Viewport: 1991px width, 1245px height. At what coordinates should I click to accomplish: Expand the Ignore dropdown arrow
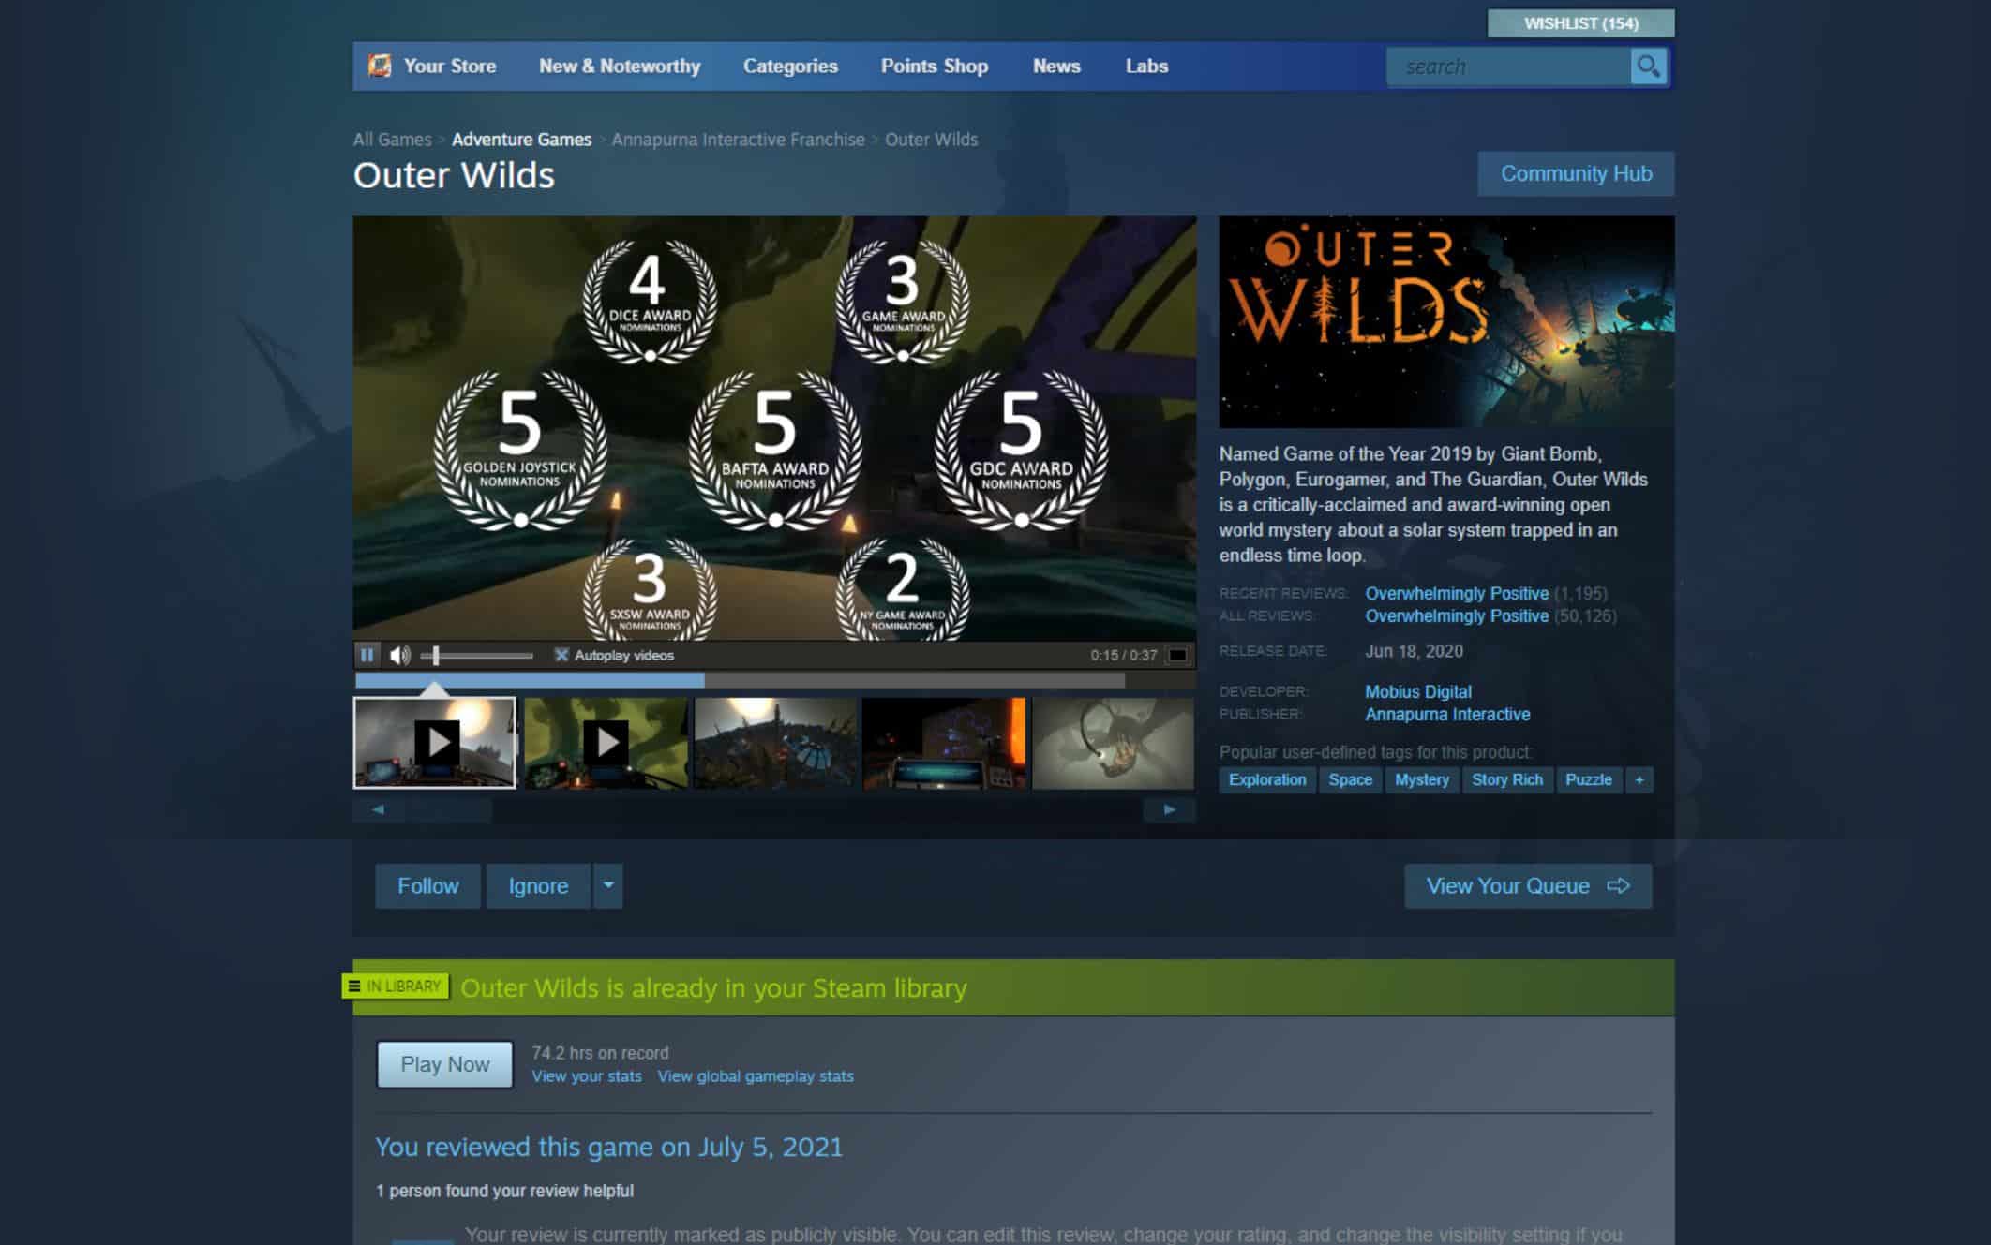pos(608,885)
